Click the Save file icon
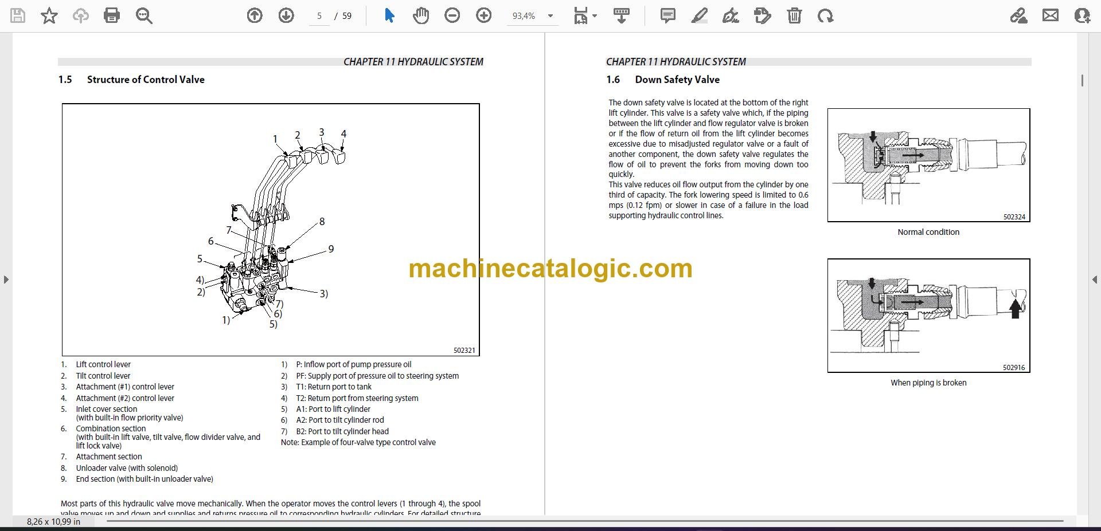 coord(18,15)
